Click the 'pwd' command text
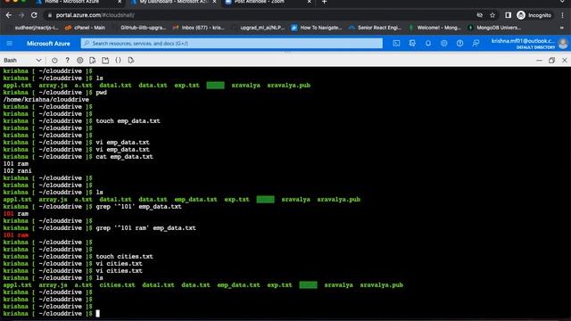Screen dimensions: 571x321 [101, 93]
